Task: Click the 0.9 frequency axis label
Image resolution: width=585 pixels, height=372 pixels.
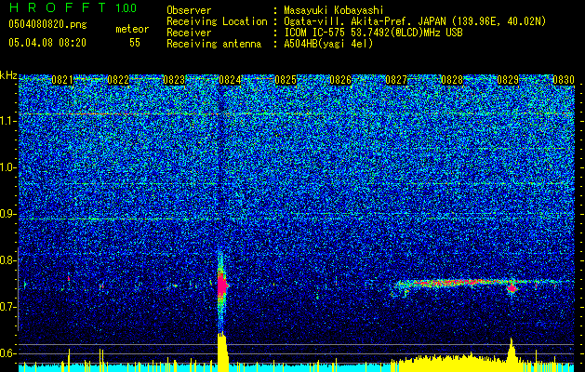Action: coord(8,214)
